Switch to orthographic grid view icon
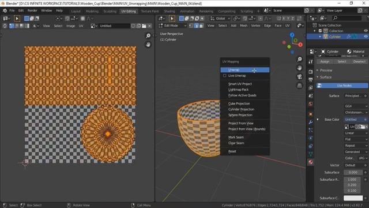Viewport: 369px width, 208px height. [x=299, y=86]
